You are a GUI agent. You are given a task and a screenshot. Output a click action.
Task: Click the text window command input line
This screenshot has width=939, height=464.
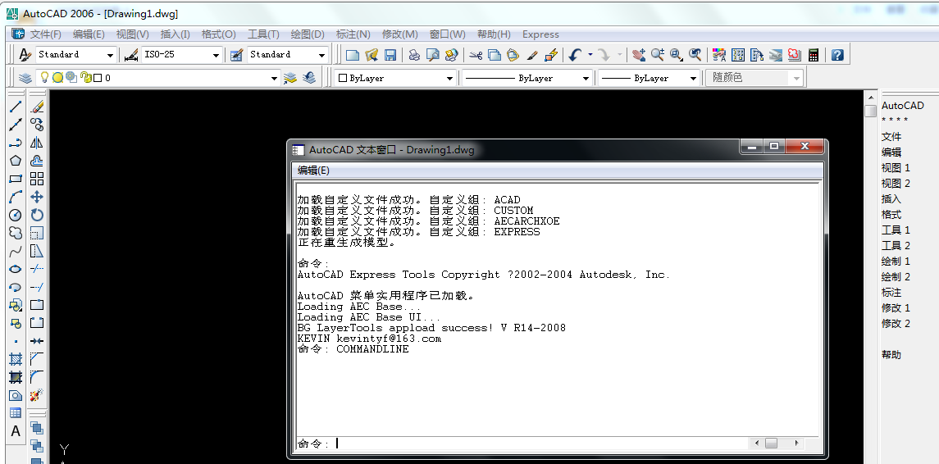tap(522, 444)
